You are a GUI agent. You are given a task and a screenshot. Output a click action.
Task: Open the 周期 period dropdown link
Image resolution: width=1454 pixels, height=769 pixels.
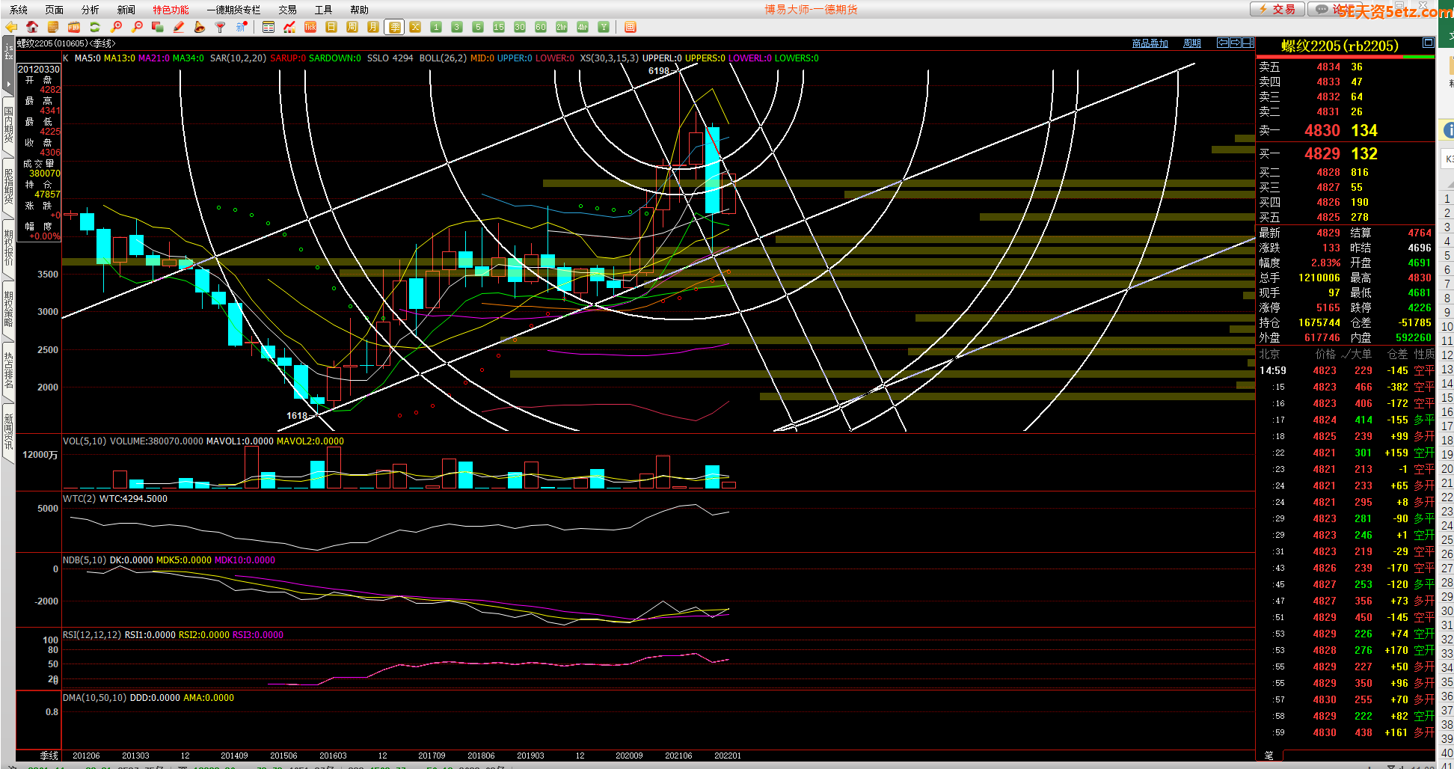[1191, 43]
